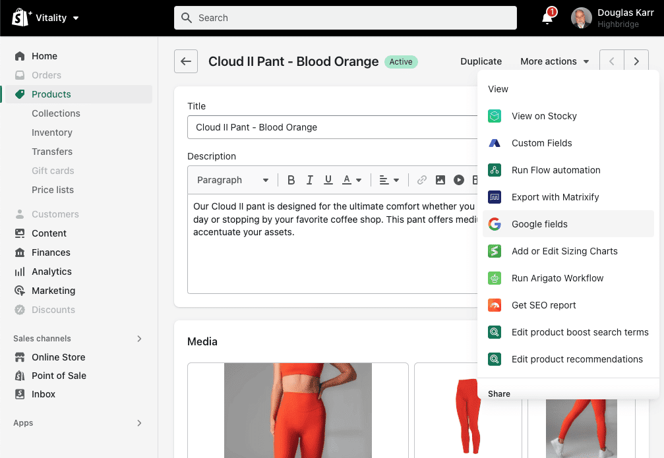Open Inventory in the sidebar
Viewport: 664px width, 458px height.
tap(52, 132)
